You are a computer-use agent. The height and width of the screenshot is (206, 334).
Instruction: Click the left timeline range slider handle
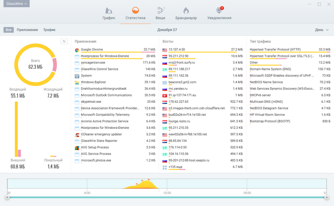(x=7, y=197)
